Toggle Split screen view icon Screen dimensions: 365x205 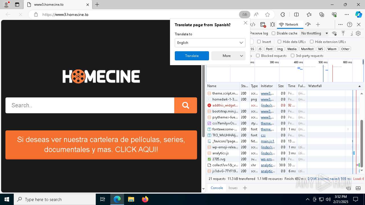tap(296, 15)
